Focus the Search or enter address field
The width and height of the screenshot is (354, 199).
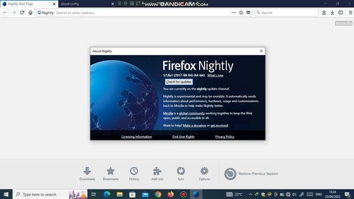coord(142,13)
